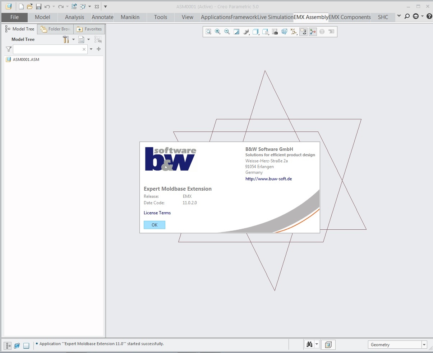Toggle Spin Center display

313,32
